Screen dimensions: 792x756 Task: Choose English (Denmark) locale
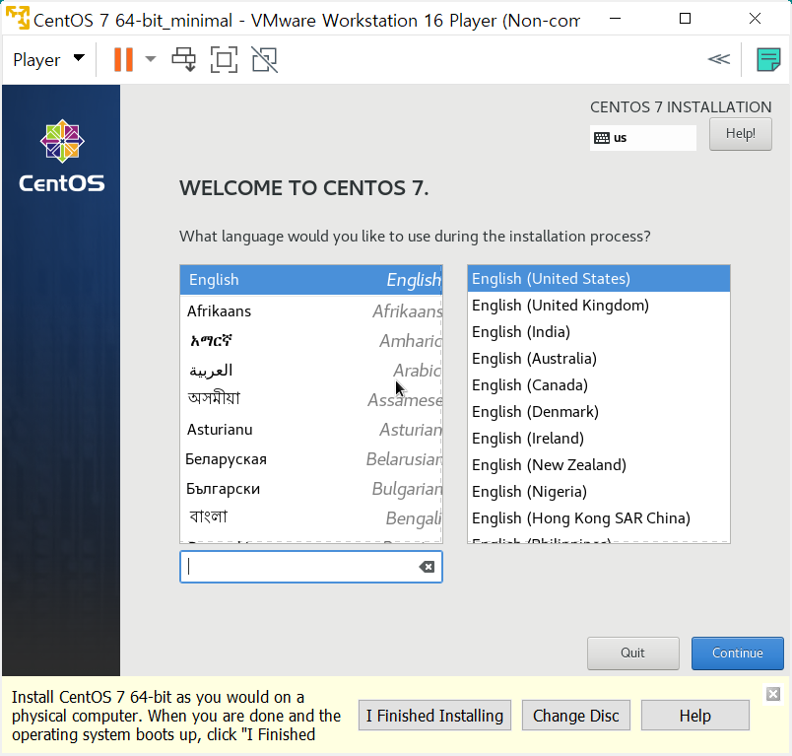[x=599, y=411]
